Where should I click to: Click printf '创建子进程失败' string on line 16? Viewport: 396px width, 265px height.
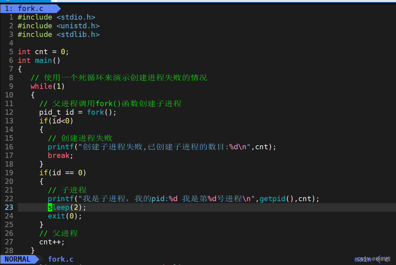point(164,147)
